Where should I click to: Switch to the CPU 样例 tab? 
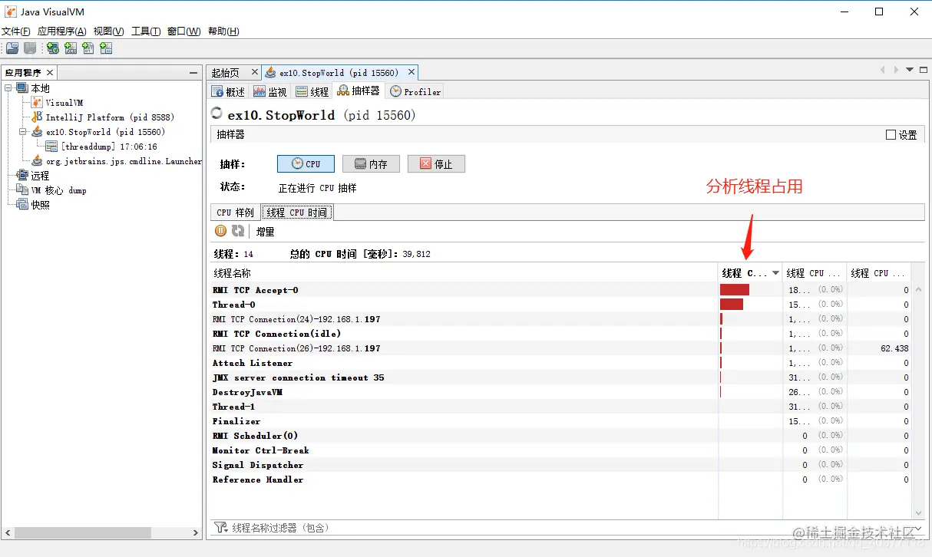(235, 213)
